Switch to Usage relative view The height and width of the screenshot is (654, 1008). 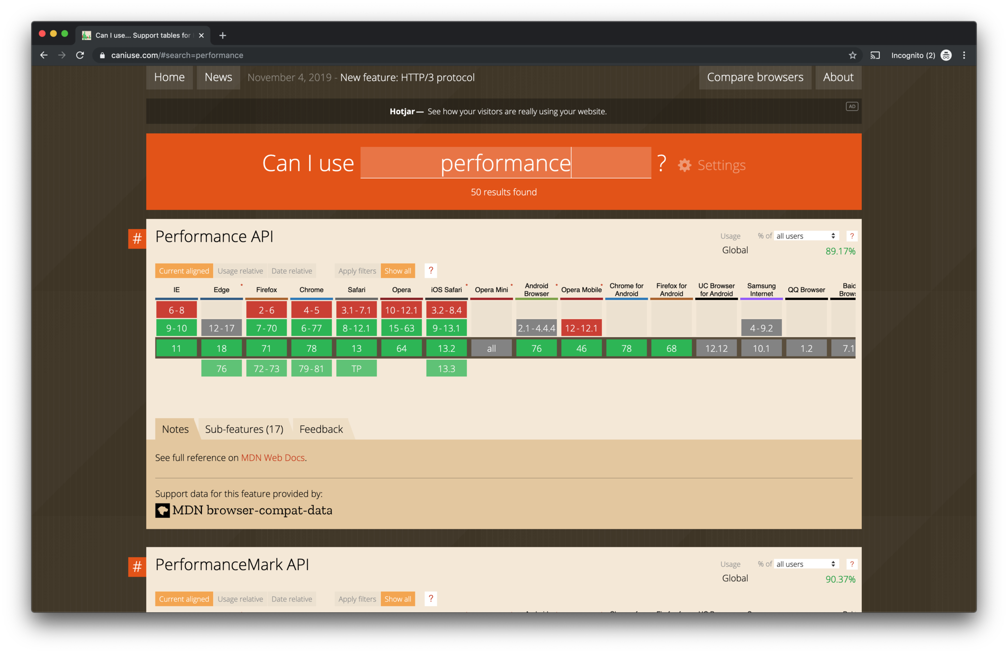tap(240, 271)
